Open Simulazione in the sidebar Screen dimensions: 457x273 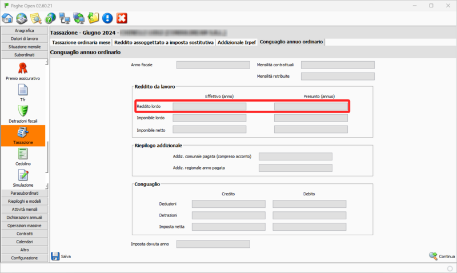pyautogui.click(x=23, y=178)
